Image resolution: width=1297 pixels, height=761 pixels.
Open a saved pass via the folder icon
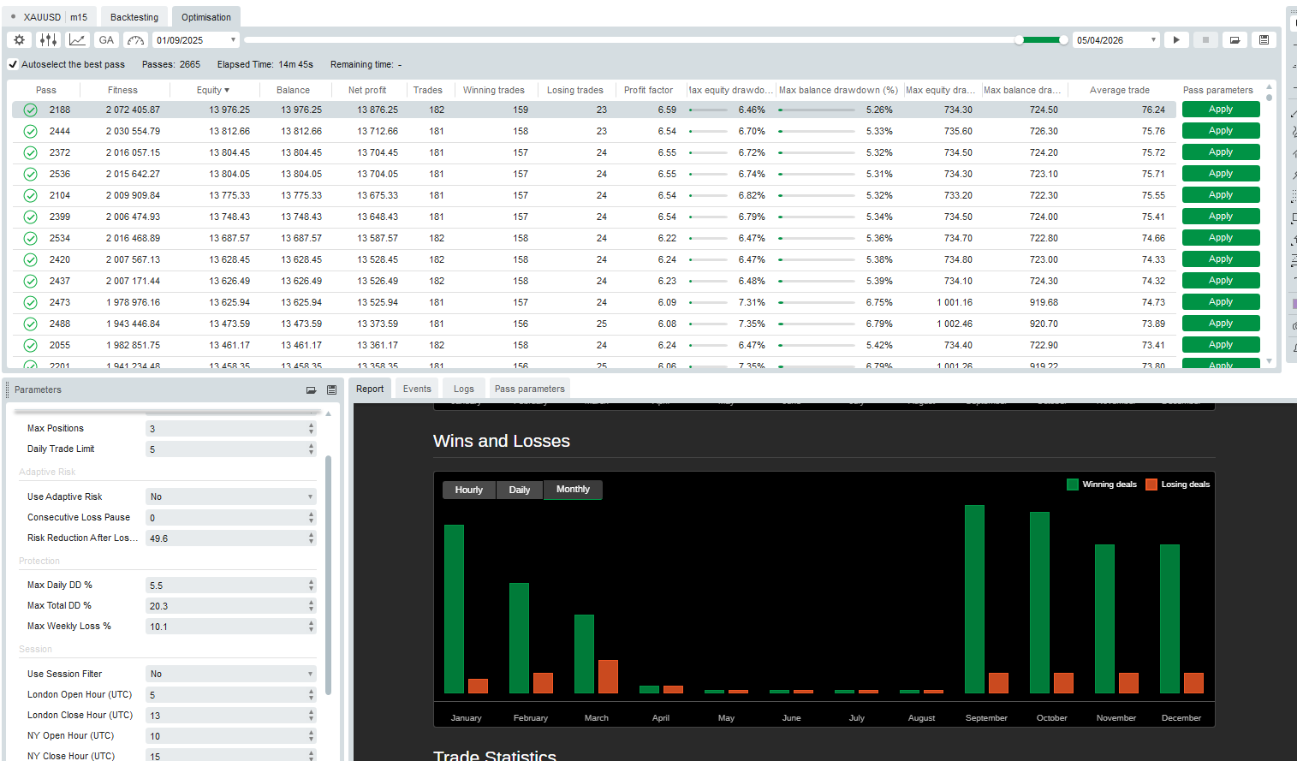pos(1235,39)
